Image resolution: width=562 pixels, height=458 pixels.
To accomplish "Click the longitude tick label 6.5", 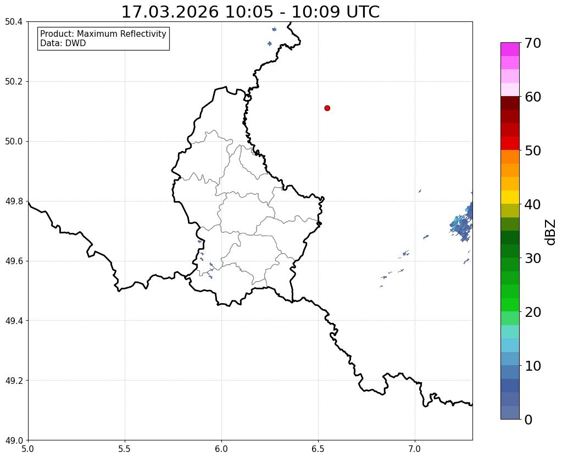I will (318, 449).
